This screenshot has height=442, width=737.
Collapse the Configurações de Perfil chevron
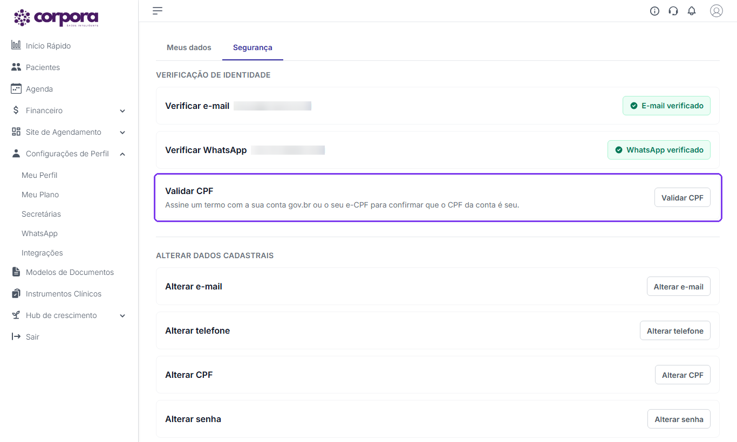(122, 154)
